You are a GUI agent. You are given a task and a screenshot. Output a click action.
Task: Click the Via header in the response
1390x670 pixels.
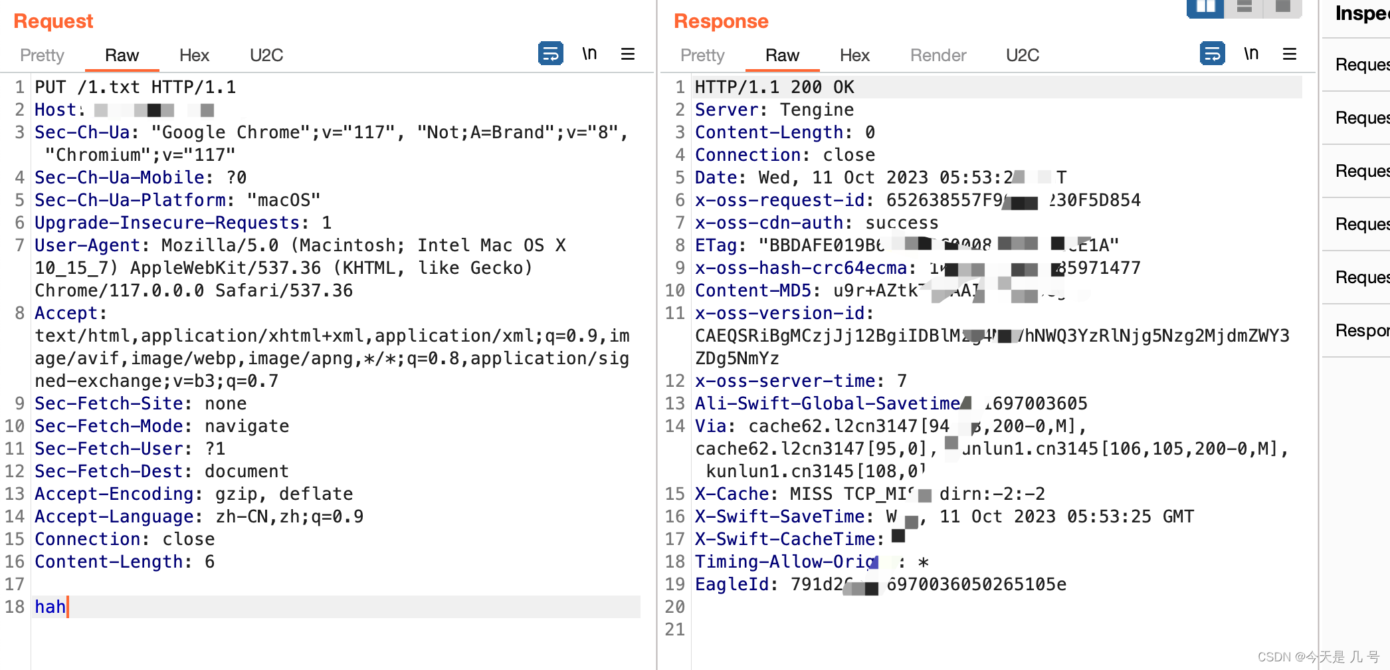tap(993, 449)
